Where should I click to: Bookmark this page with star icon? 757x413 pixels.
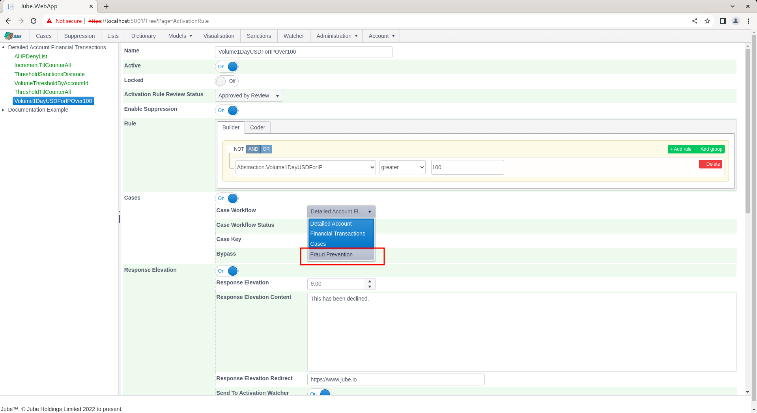pos(707,21)
